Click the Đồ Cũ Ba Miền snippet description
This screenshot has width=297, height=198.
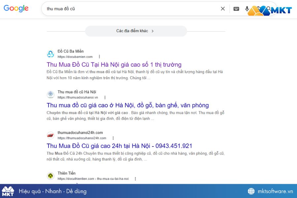(135, 75)
